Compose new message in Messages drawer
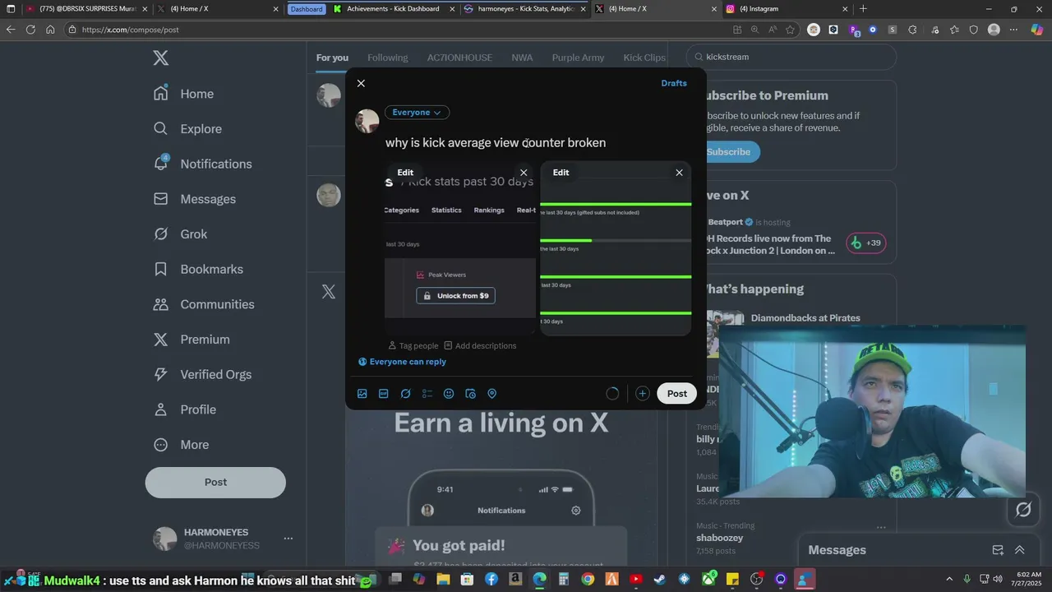Viewport: 1052px width, 592px height. tap(998, 550)
